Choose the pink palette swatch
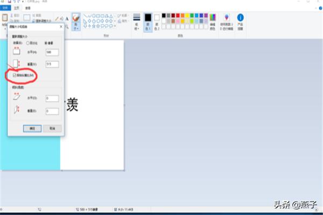Viewport: 323px width, 215px height. (x=178, y=21)
